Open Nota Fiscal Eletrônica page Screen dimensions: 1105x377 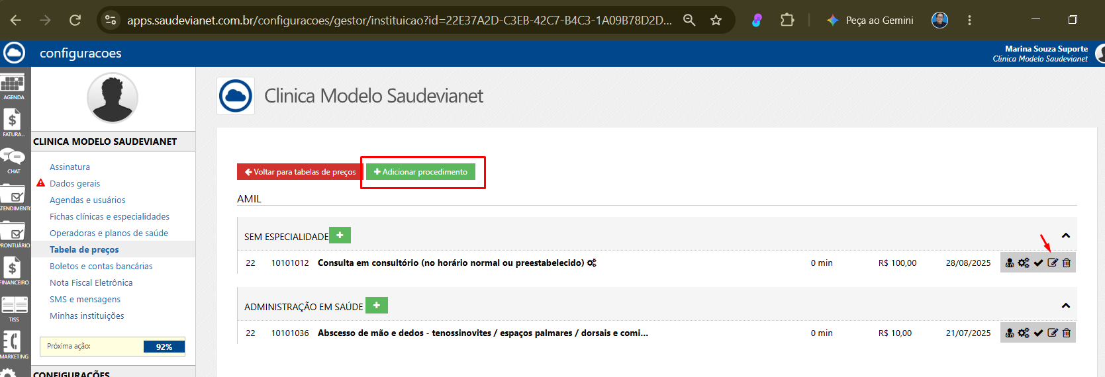(91, 282)
